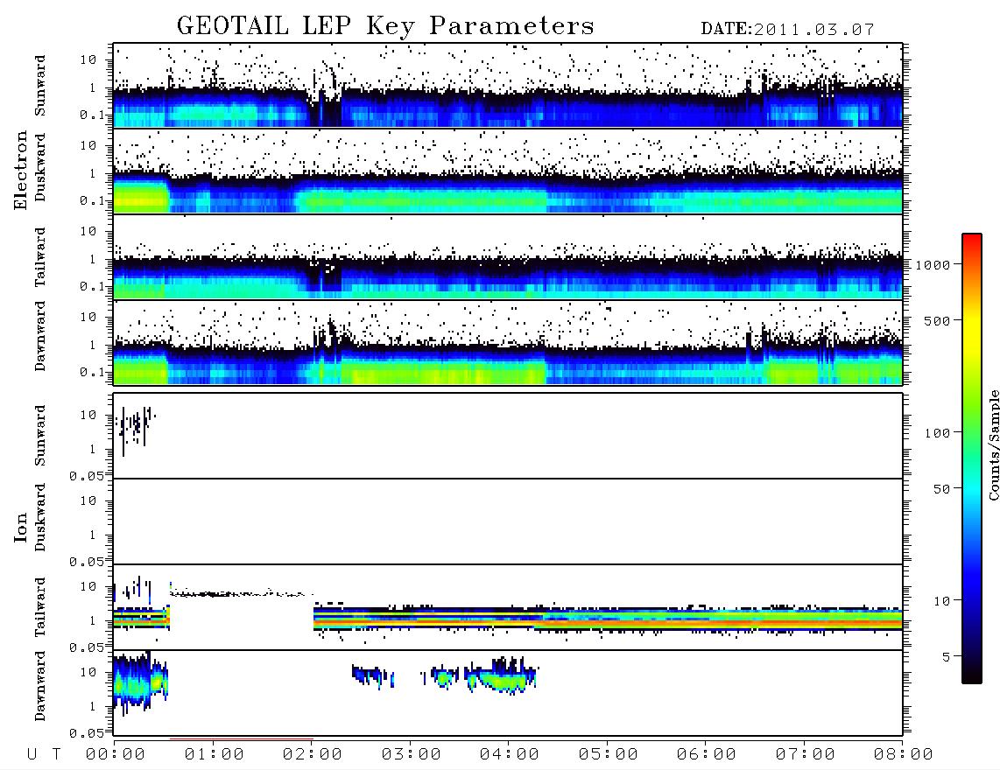Click the rainbow Counts/Sample color bar

click(x=972, y=458)
